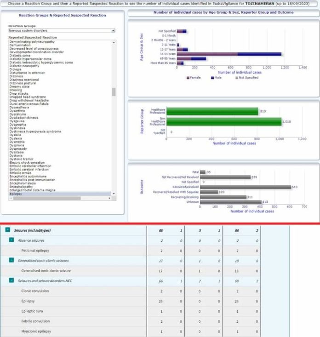This screenshot has height=337, width=320.
Task: Open the Reaction Groups dropdown
Action: [x=62, y=31]
